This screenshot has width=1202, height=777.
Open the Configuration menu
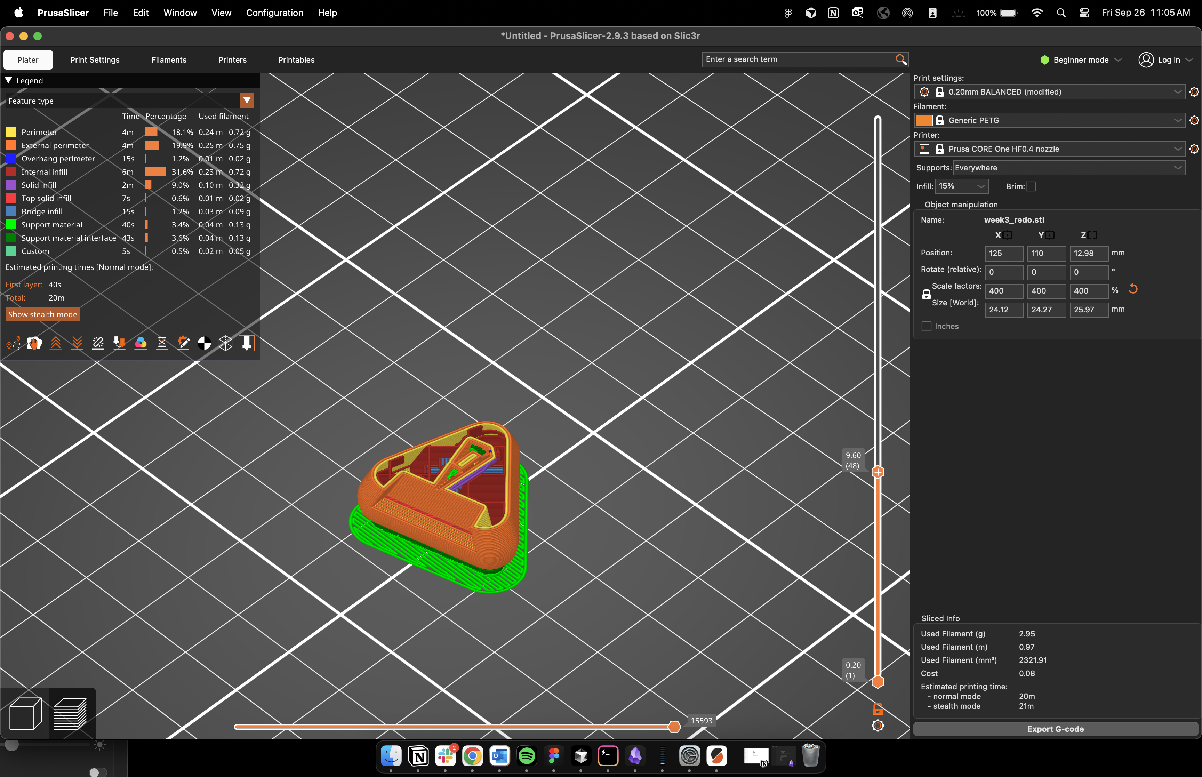pos(274,13)
